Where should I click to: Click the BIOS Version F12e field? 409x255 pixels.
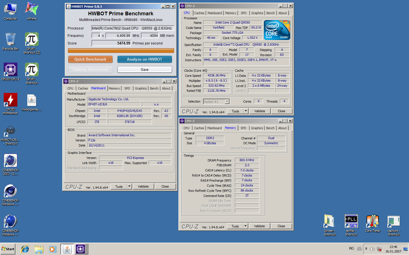click(130, 140)
